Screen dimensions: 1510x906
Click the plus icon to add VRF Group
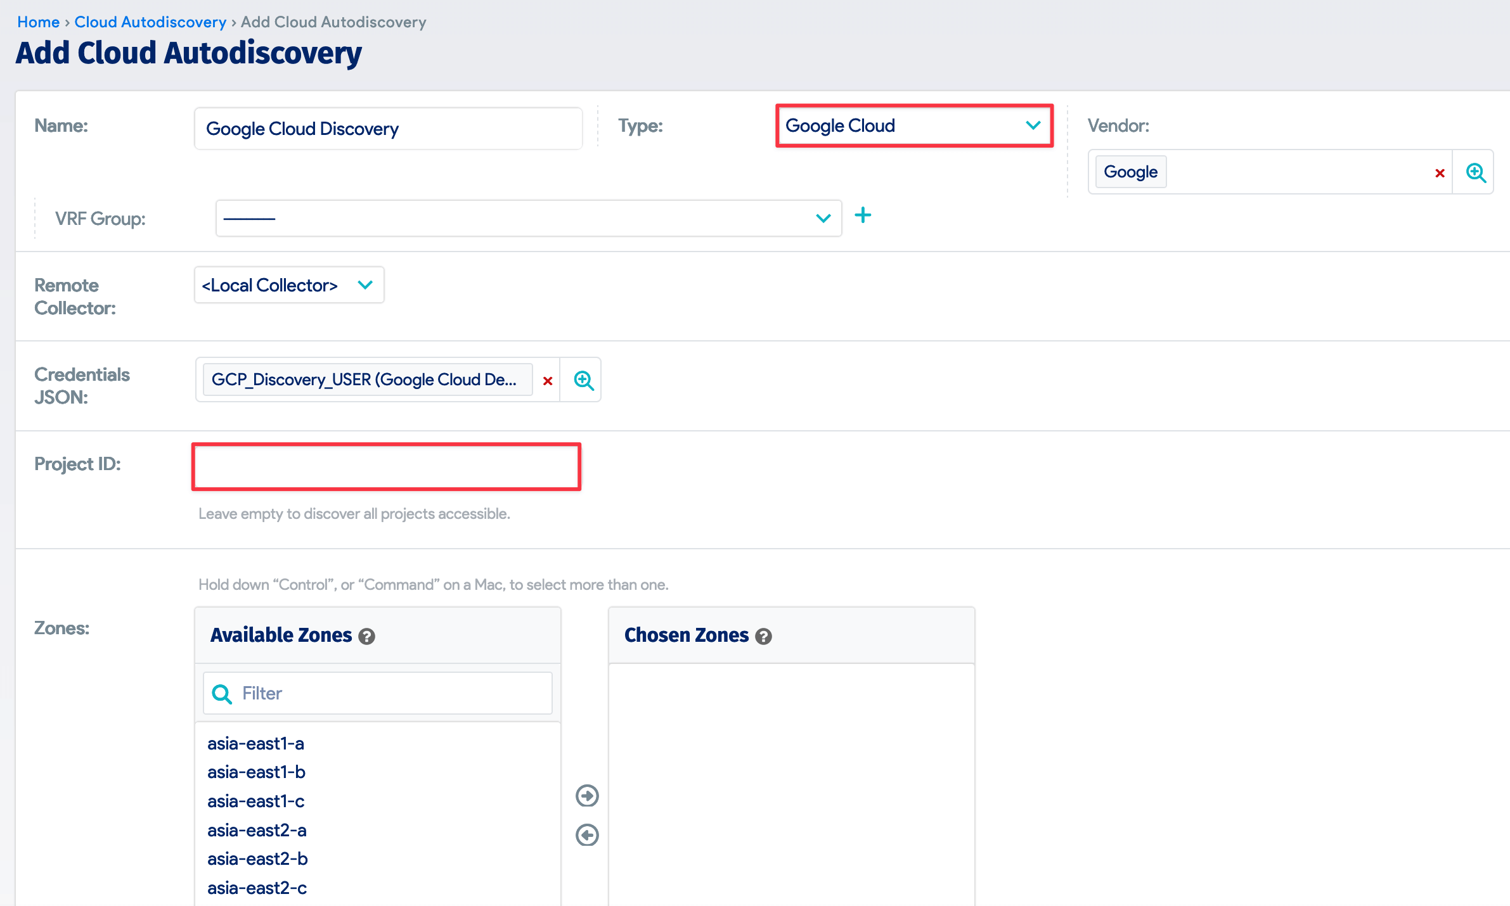tap(863, 216)
